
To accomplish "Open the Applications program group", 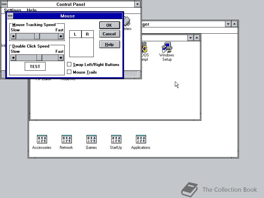I will pos(141,142).
